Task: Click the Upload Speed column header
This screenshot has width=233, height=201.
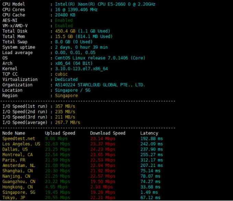Action: pyautogui.click(x=60, y=133)
